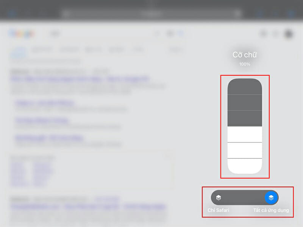Select the 'Chỉ Safari' label
The image size is (303, 227).
[x=219, y=210]
